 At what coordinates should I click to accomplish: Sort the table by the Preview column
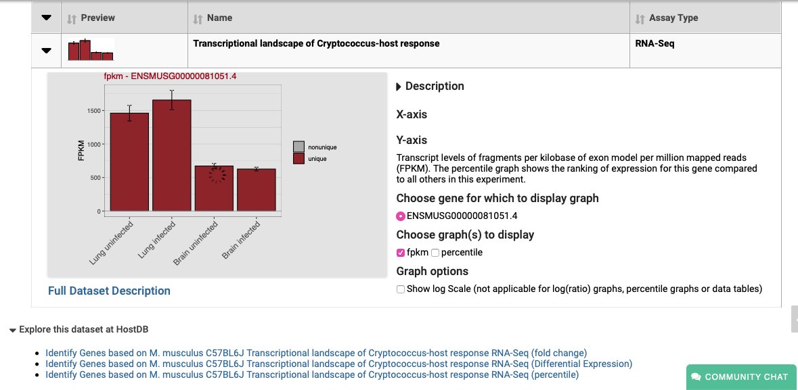click(73, 17)
